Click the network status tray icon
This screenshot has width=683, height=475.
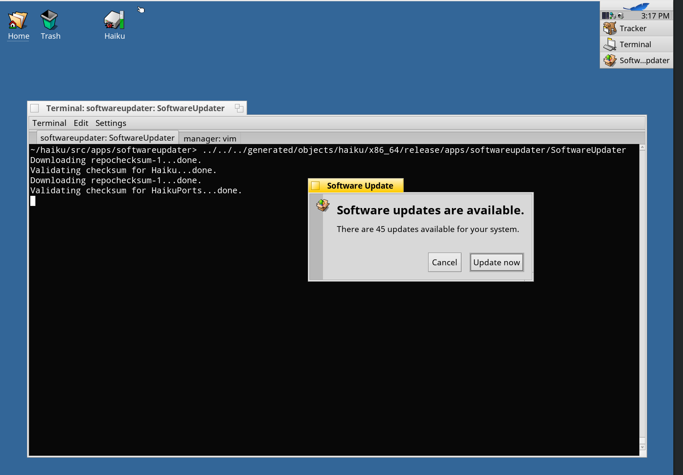coord(613,16)
